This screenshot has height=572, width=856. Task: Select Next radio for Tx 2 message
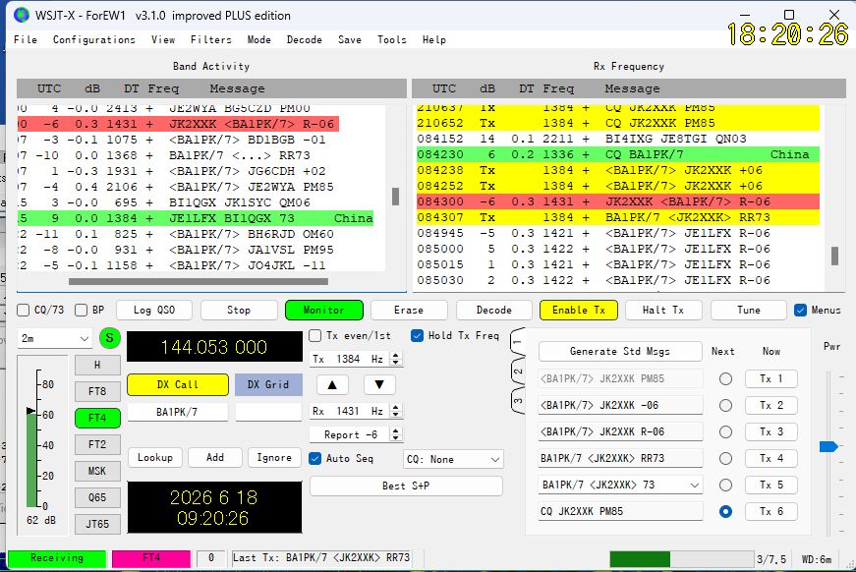[x=725, y=406]
